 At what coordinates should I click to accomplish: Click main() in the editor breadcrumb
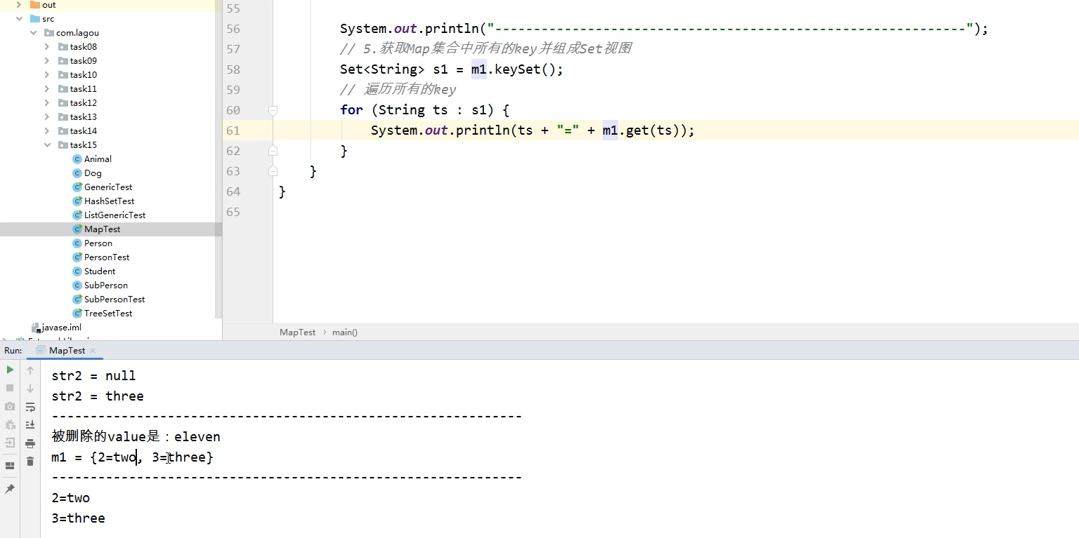click(x=345, y=332)
